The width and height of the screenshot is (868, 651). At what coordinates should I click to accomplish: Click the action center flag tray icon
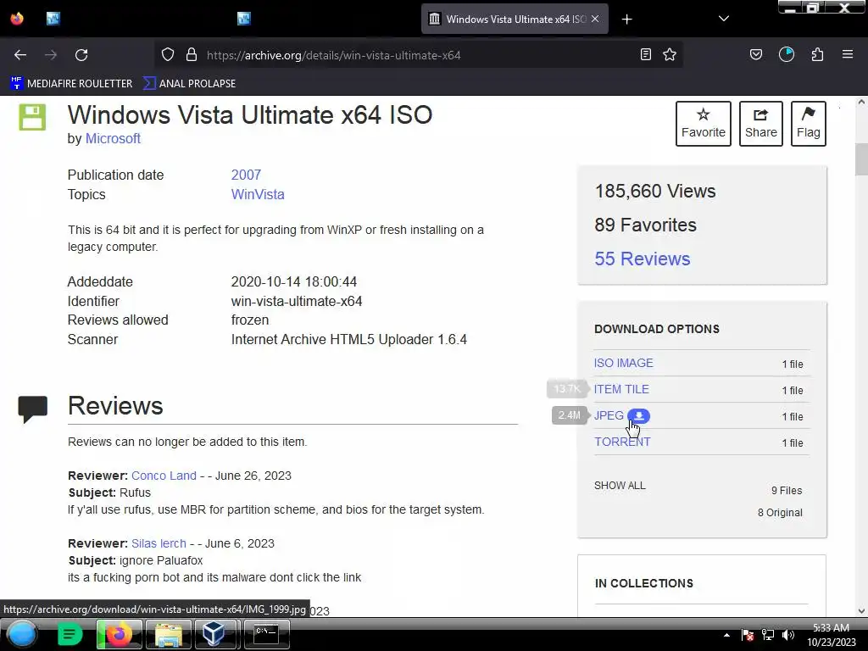pyautogui.click(x=748, y=635)
